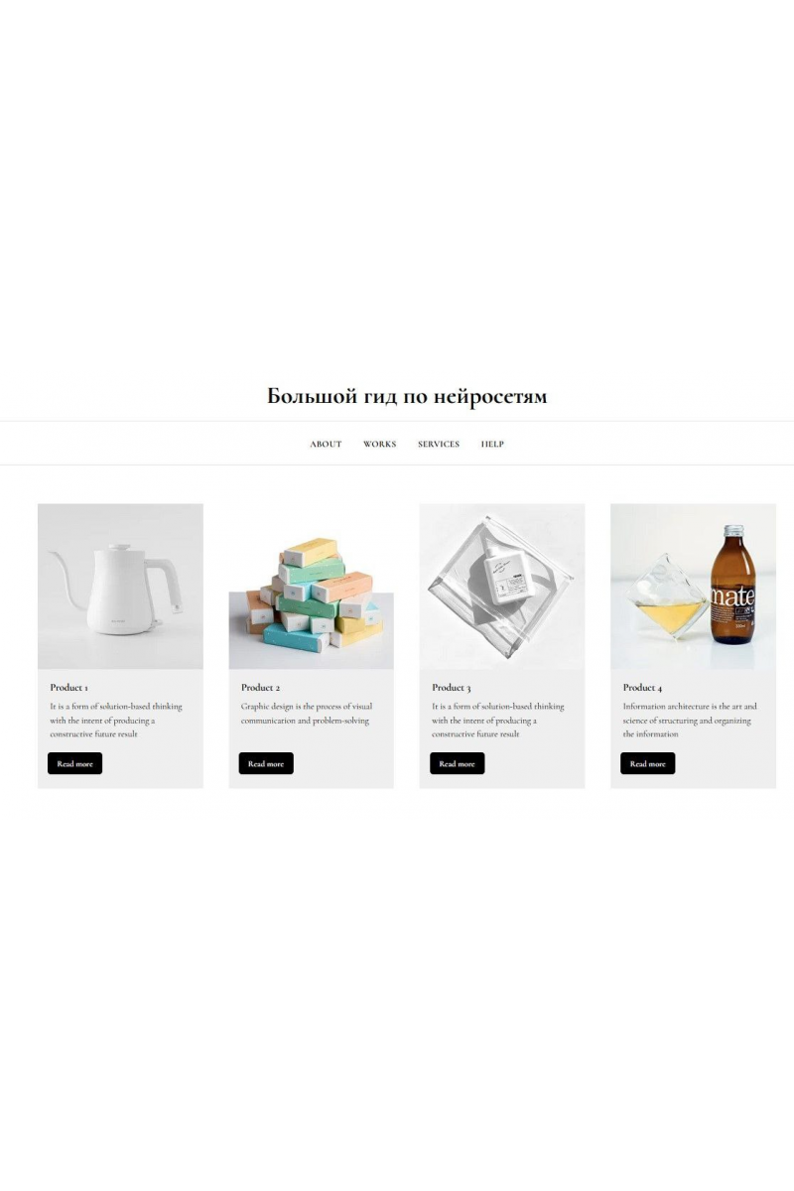Click the Product 3 title

[x=452, y=687]
